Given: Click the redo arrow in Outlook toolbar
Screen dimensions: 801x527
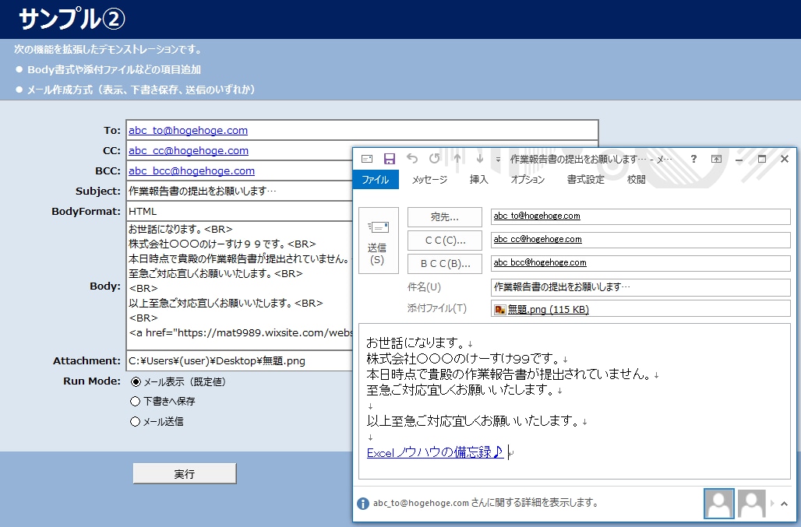Looking at the screenshot, I should click(434, 159).
